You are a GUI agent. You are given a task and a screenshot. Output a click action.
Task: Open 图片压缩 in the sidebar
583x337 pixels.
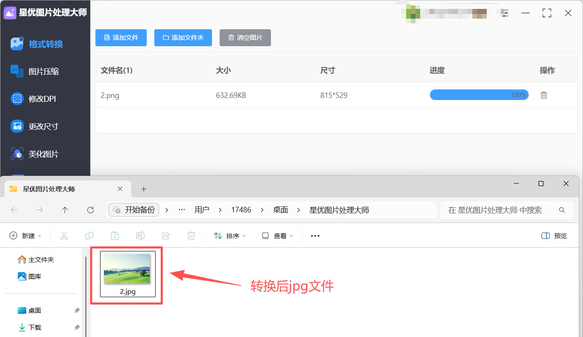[x=35, y=71]
